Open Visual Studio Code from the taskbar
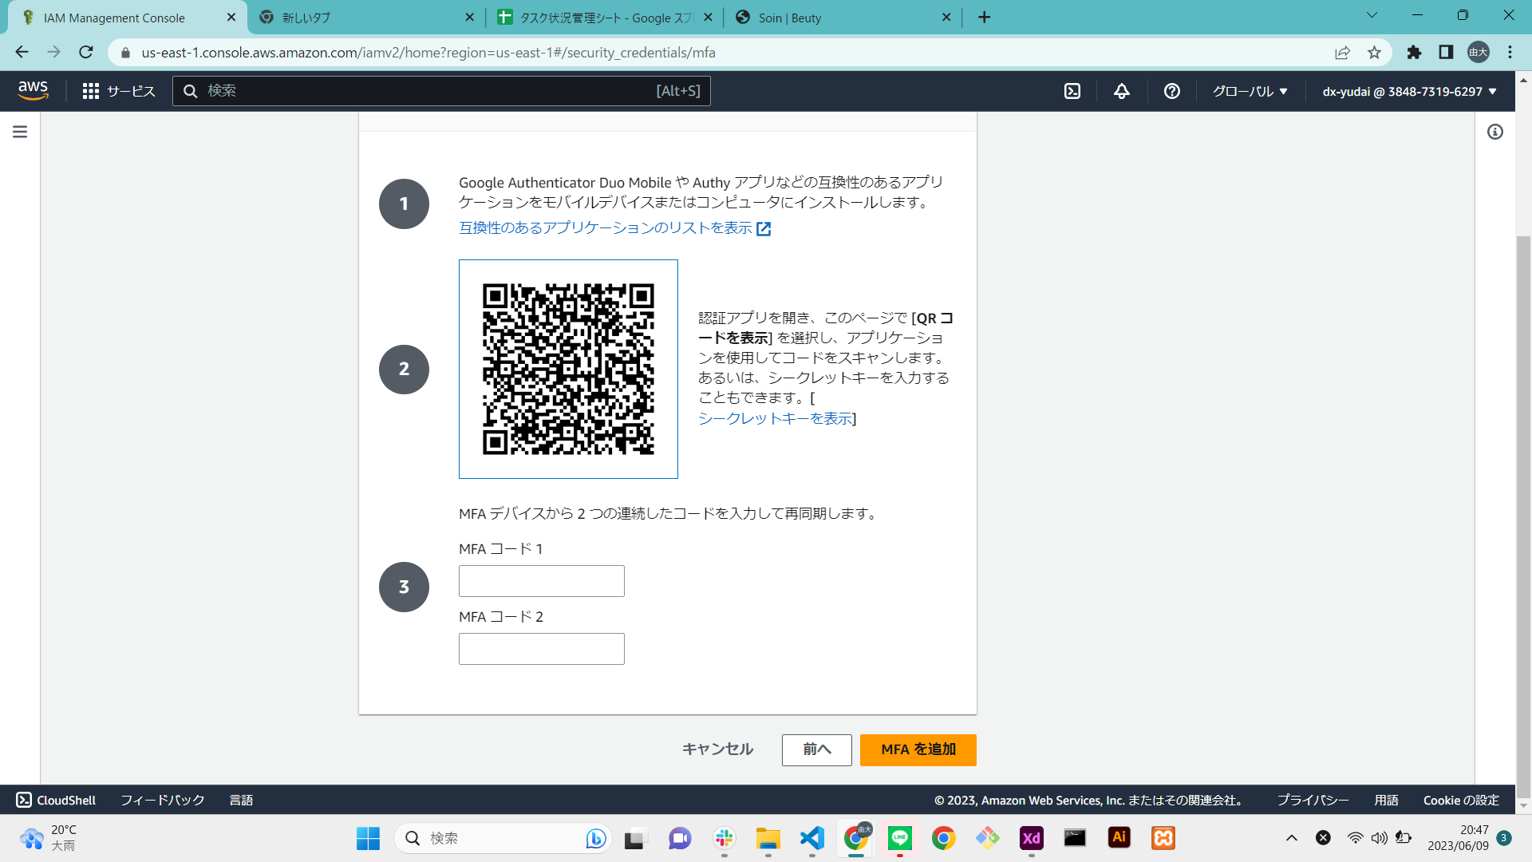1532x862 pixels. tap(812, 838)
